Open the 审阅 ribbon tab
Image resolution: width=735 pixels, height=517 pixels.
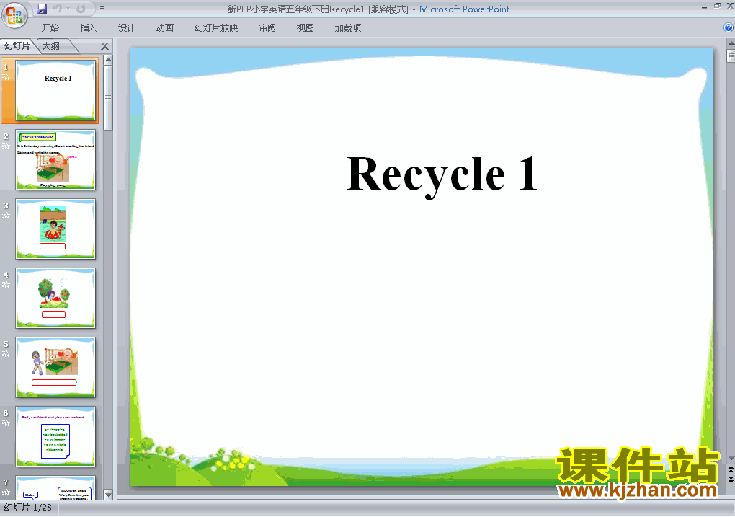[267, 27]
